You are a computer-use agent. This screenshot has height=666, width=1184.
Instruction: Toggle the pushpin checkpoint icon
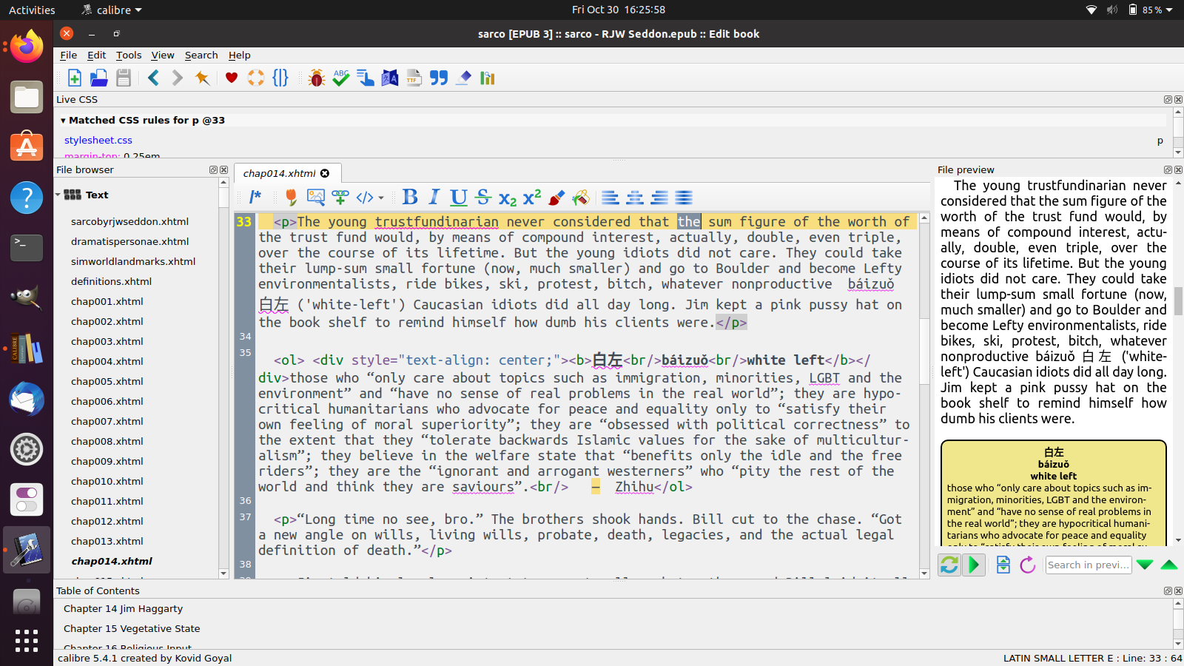click(202, 78)
